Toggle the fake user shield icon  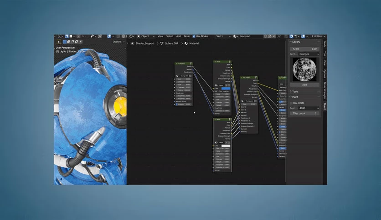click(x=266, y=36)
